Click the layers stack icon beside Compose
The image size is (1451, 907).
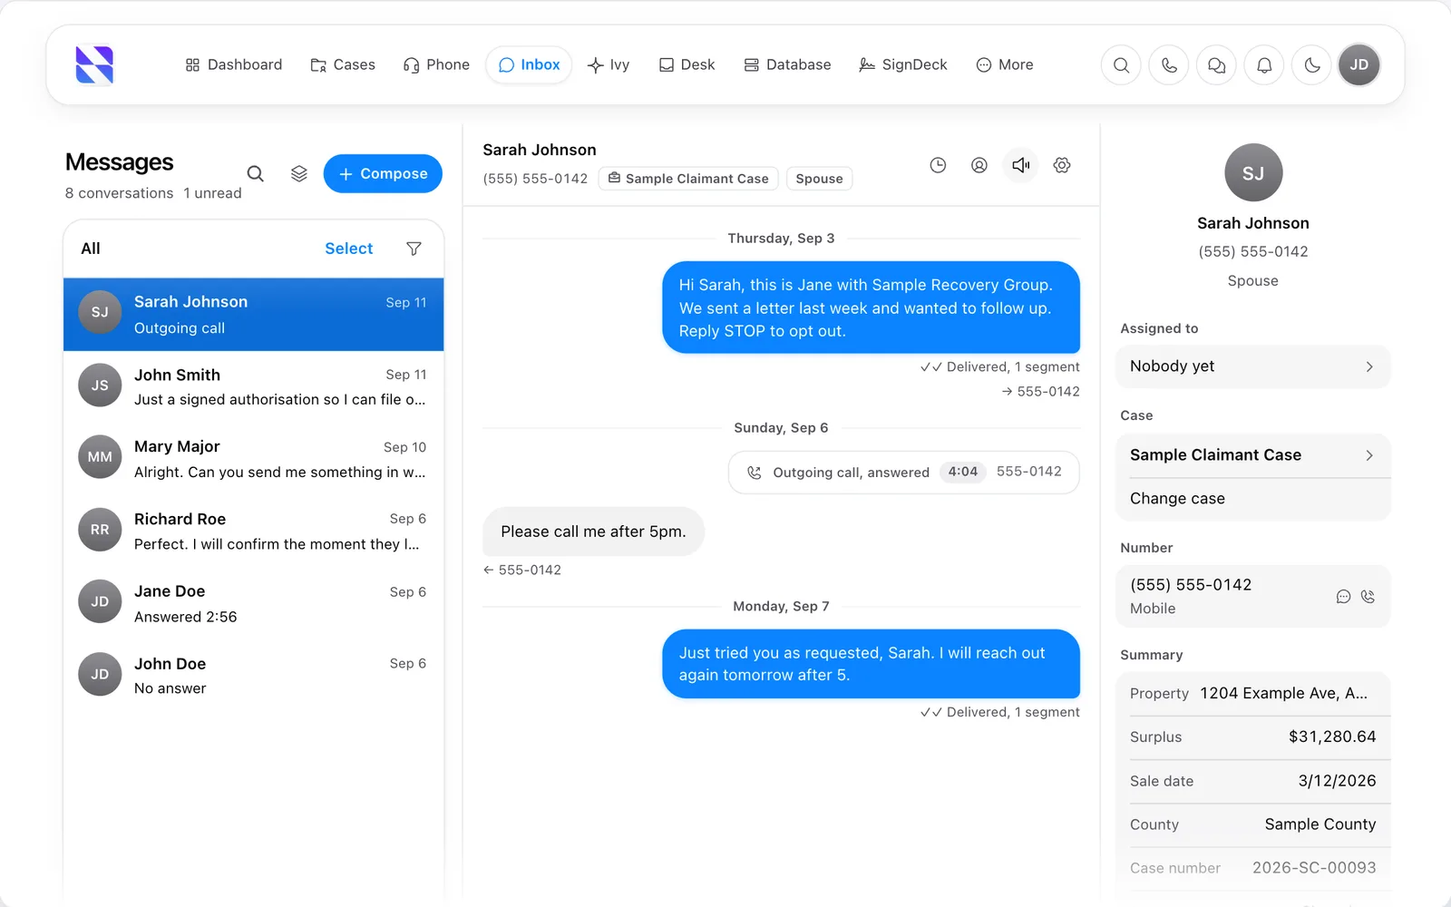(x=299, y=173)
